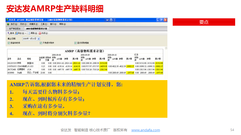Click the 规格 column header
The image size is (241, 135).
coord(29,59)
